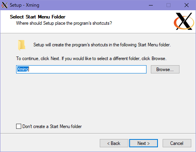The height and width of the screenshot is (152, 196).
Task: Click the Xming title bar icon
Action: [5, 5]
